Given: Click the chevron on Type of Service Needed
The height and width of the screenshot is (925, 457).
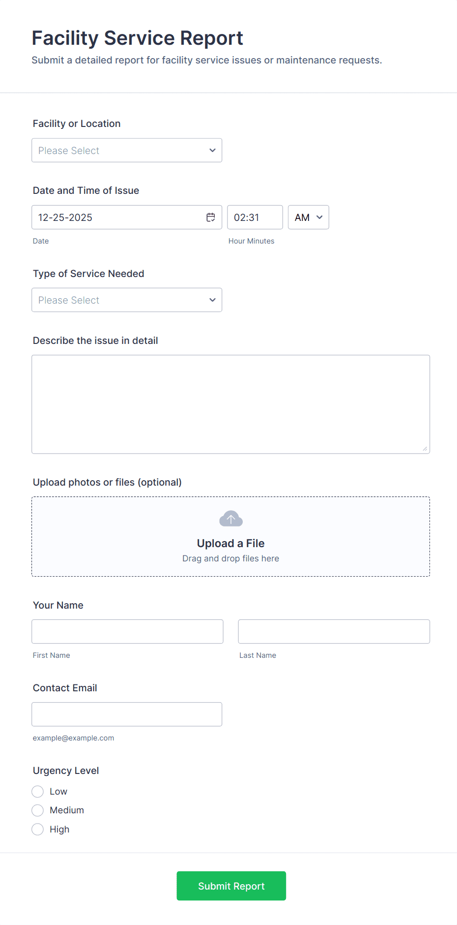Looking at the screenshot, I should (212, 300).
